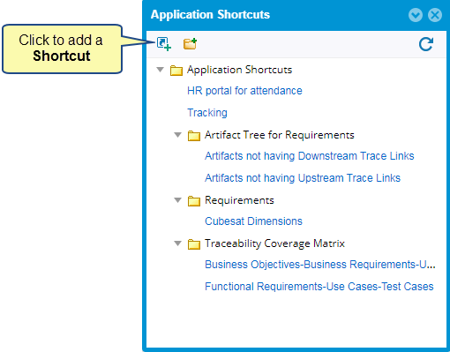450x352 pixels.
Task: Open the Tracking shortcut
Action: click(x=207, y=113)
